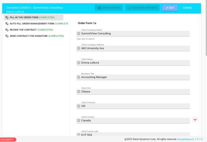Click the list icon next to Emma Lefevre field
Viewport: 207px width, 142px height.
[x=78, y=63]
